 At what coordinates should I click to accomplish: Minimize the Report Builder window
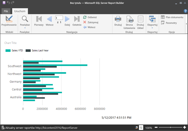pyautogui.click(x=176, y=3)
